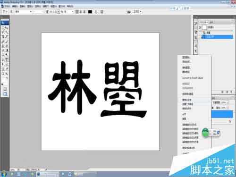Left align text in options bar
236x177 pixels.
pos(77,12)
